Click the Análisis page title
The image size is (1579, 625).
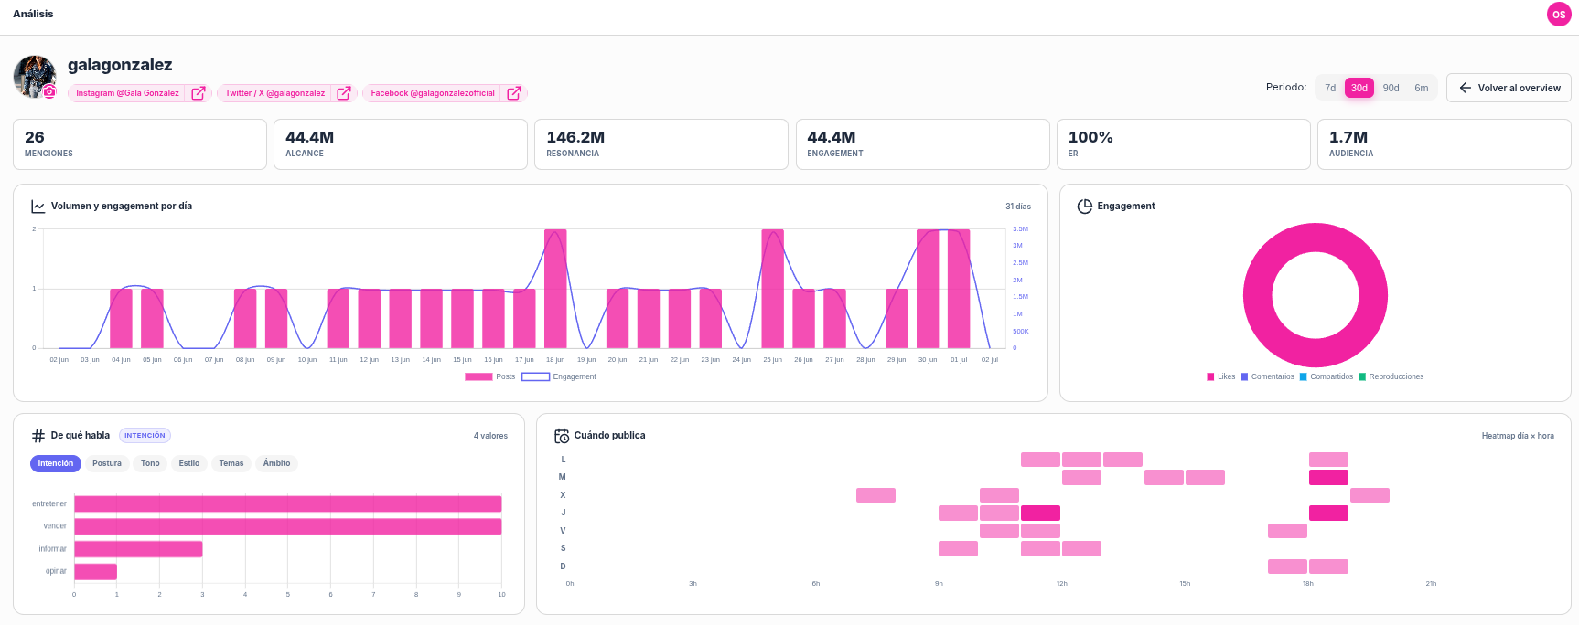coord(33,14)
